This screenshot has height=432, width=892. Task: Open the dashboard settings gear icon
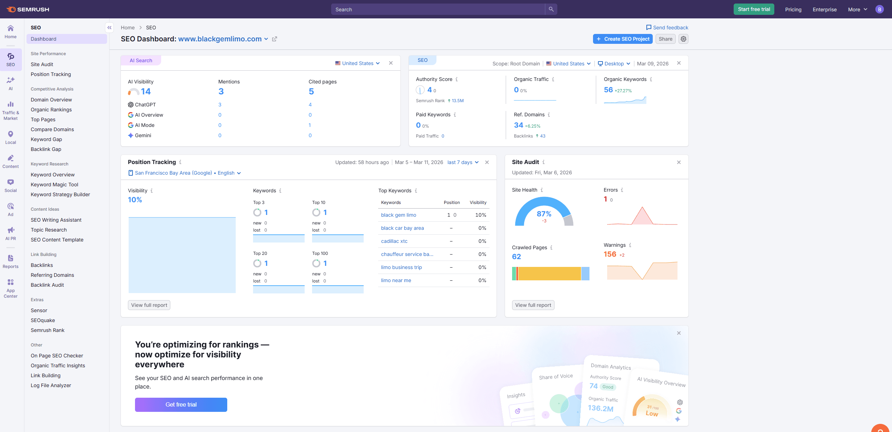click(x=683, y=39)
